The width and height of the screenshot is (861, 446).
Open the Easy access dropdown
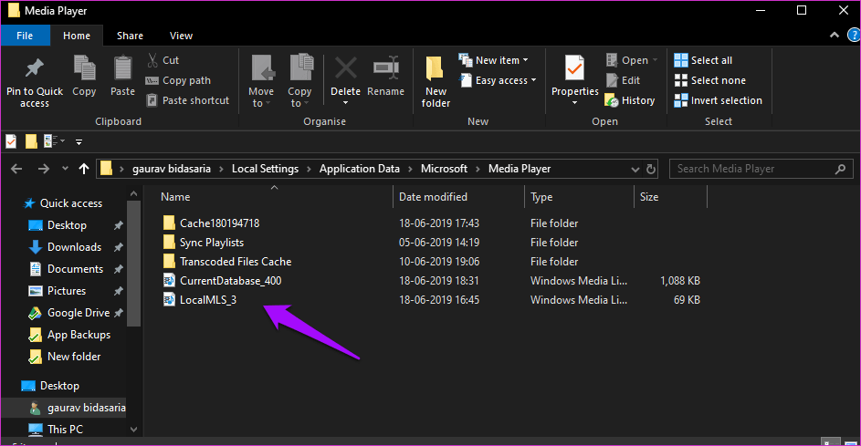(498, 80)
